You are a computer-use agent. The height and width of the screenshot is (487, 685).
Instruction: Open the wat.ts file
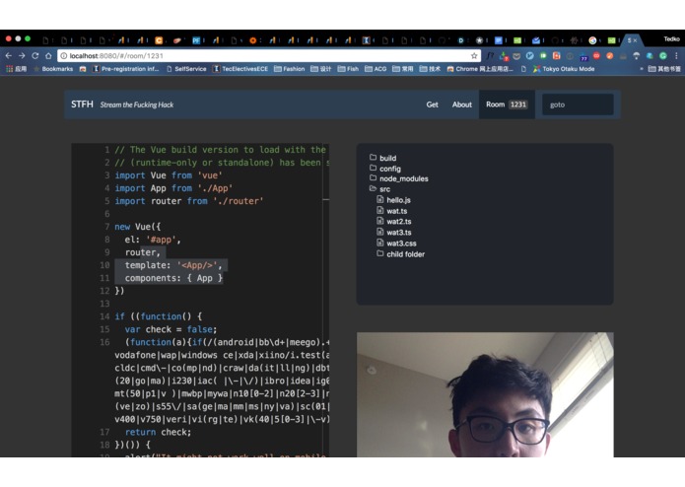click(392, 211)
